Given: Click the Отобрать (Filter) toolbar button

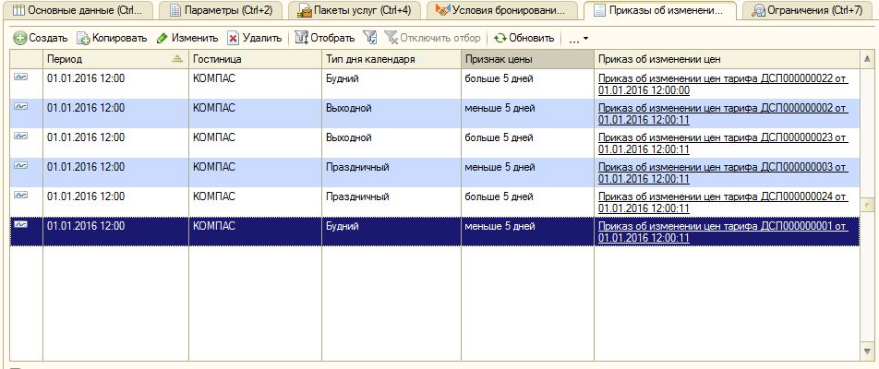Looking at the screenshot, I should click(x=325, y=38).
